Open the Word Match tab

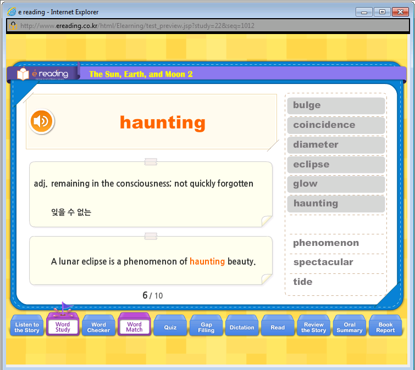135,326
